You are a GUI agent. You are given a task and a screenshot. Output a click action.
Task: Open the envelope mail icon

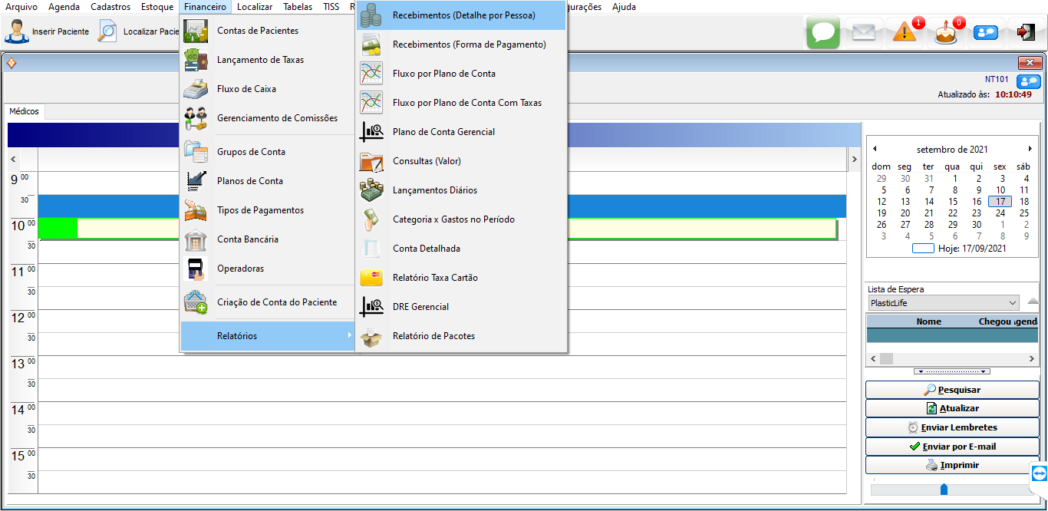point(864,32)
